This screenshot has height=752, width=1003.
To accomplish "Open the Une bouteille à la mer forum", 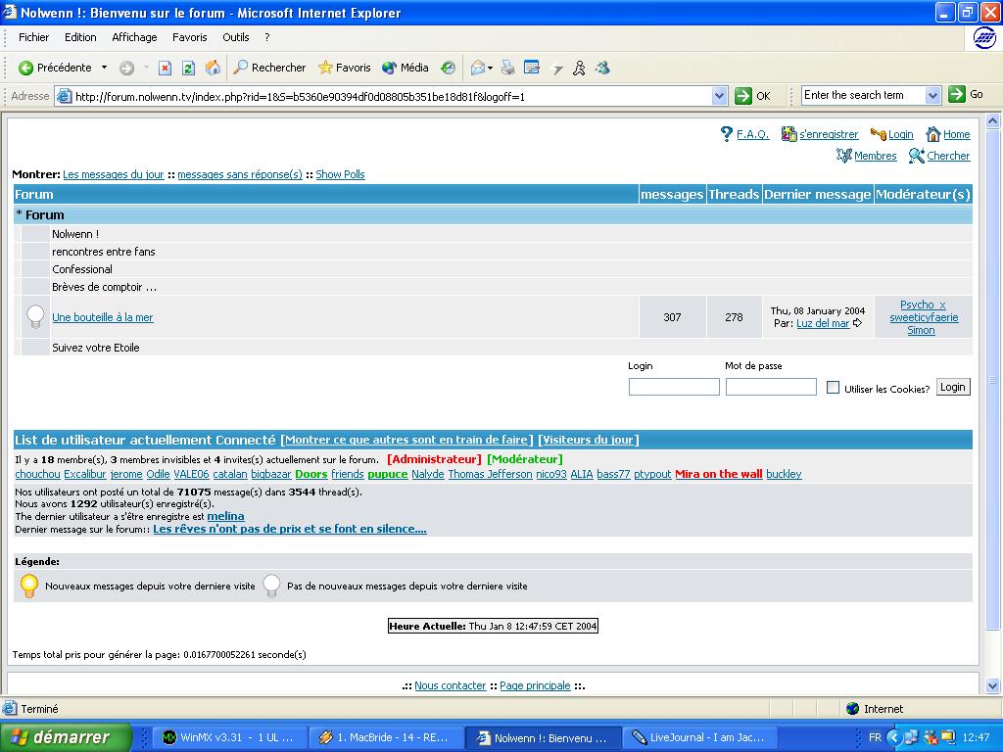I will tap(102, 317).
